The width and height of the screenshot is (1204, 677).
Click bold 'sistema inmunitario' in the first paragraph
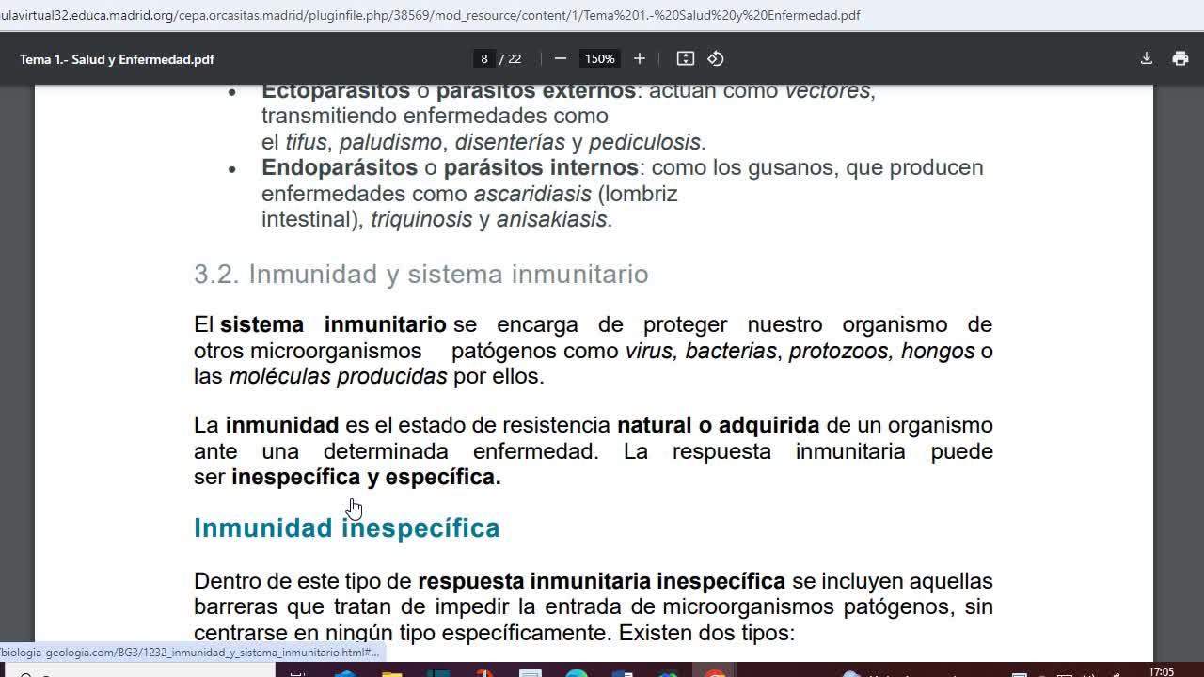tap(333, 324)
